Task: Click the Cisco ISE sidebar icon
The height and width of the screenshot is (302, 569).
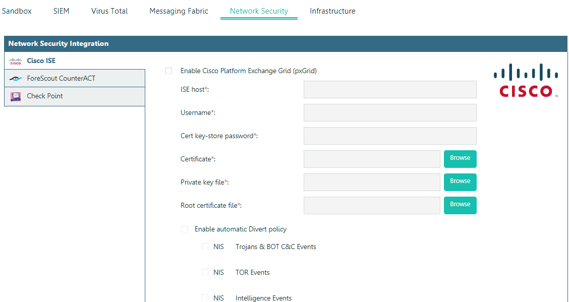Action: point(16,61)
